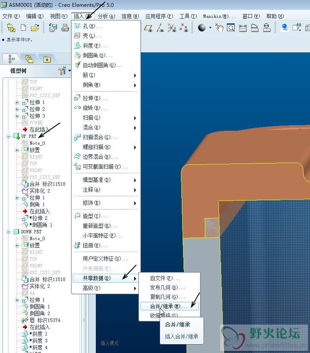Select 合并/继承(M) submenu entry
Viewport: 310px width, 353px height.
[x=169, y=306]
